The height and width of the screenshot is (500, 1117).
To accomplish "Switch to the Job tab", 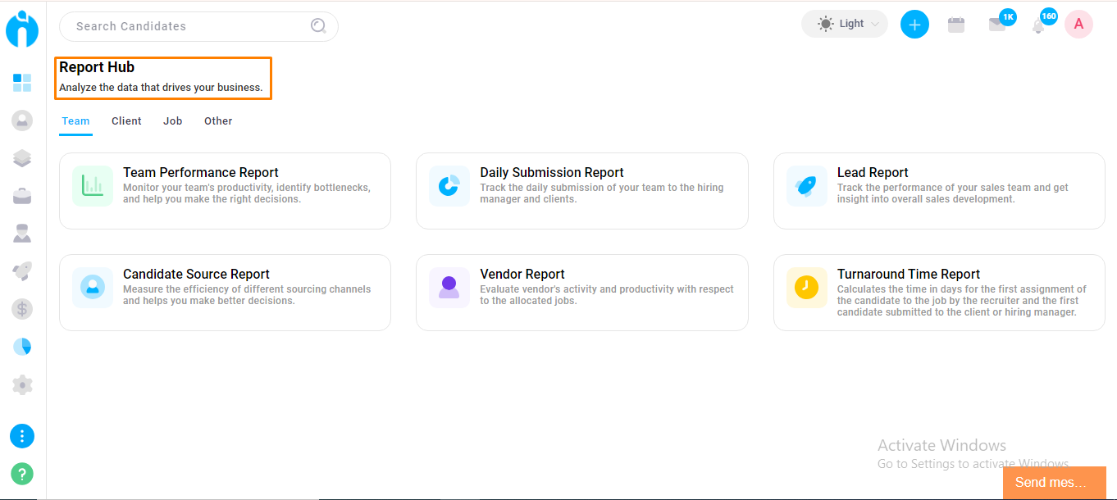I will 172,121.
